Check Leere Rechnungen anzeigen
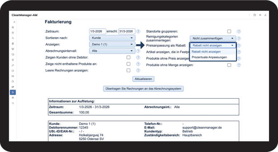This screenshot has height=152, width=278. [128, 71]
